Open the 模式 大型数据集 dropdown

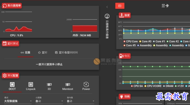[18, 101]
